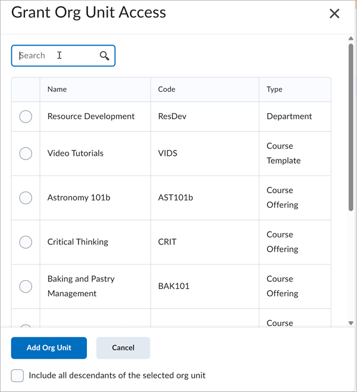Click the Code column header
The height and width of the screenshot is (392, 357).
[167, 89]
